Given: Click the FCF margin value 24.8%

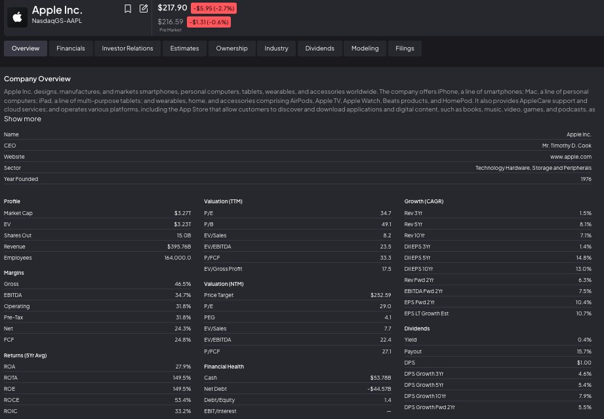Looking at the screenshot, I should point(182,340).
